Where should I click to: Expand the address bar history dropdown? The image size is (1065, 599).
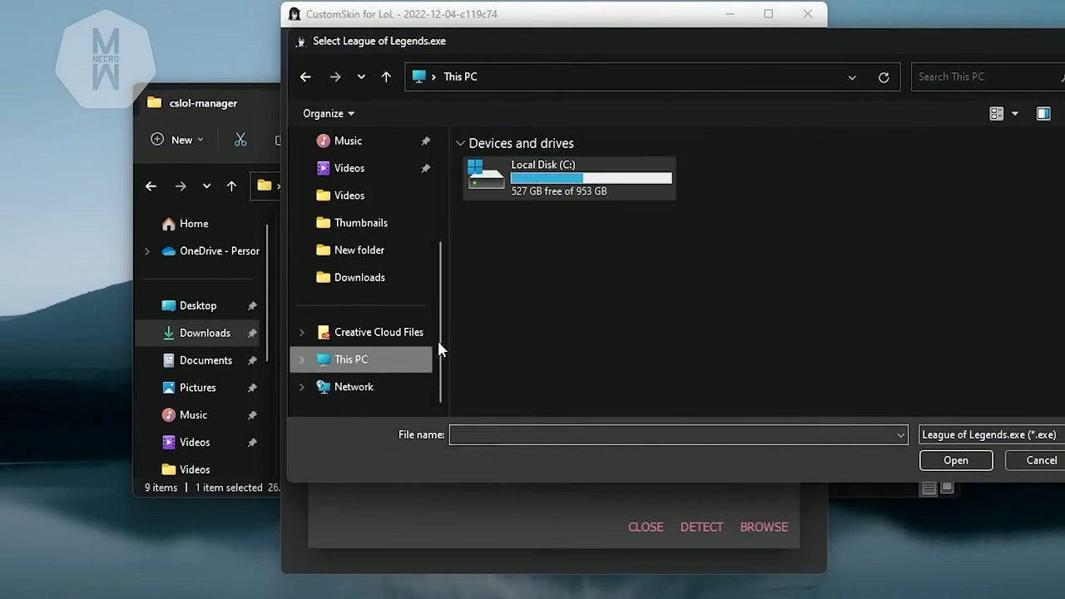pyautogui.click(x=852, y=77)
